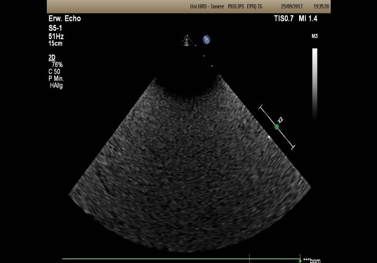Select the S5-1 transducer label
Viewport: 377px width, 263px height.
[56, 29]
